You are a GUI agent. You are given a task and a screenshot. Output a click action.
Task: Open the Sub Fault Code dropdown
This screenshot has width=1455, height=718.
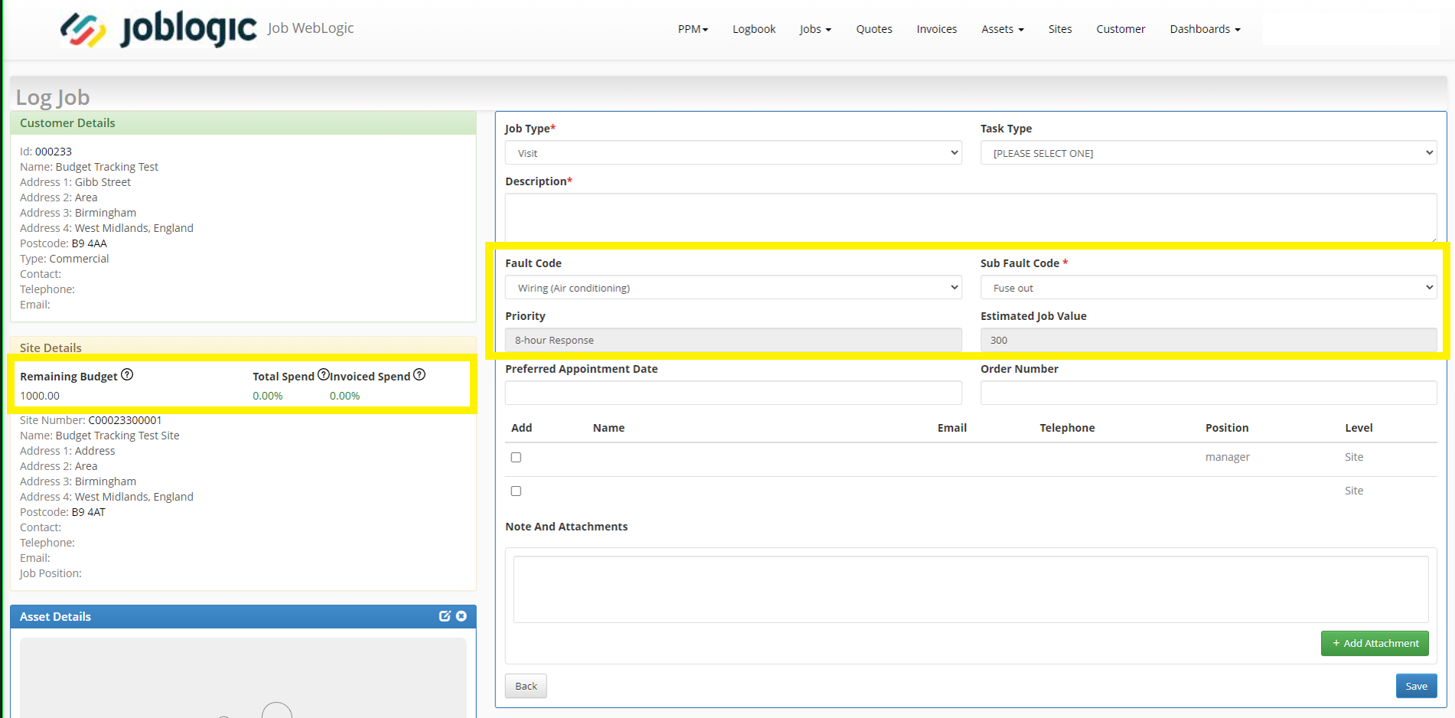click(1209, 288)
